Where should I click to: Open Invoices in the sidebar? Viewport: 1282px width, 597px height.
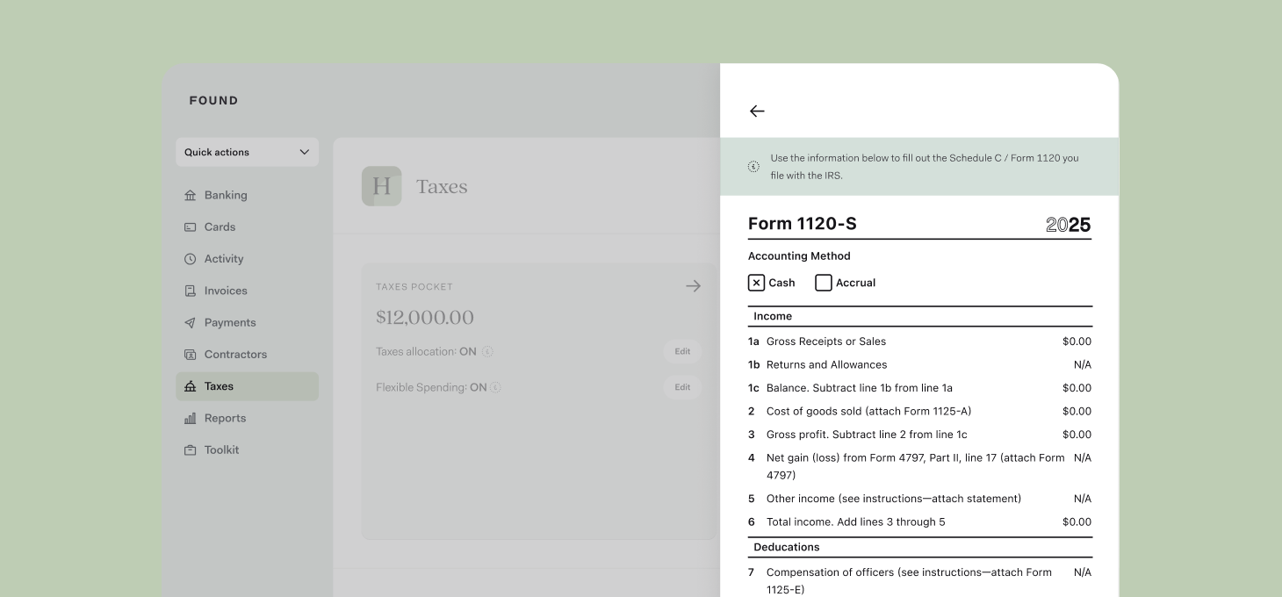247,291
